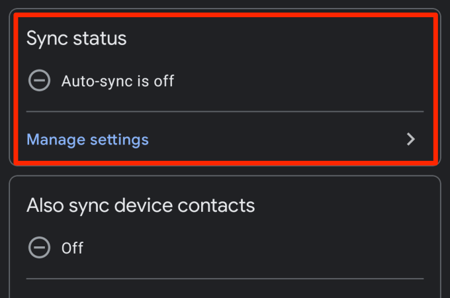Tap the Off status label

point(72,248)
